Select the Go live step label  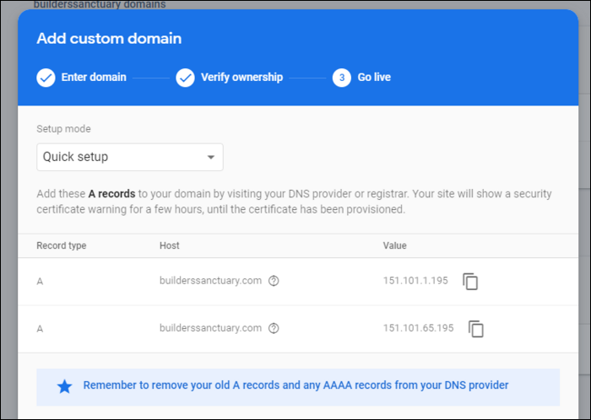(x=374, y=78)
